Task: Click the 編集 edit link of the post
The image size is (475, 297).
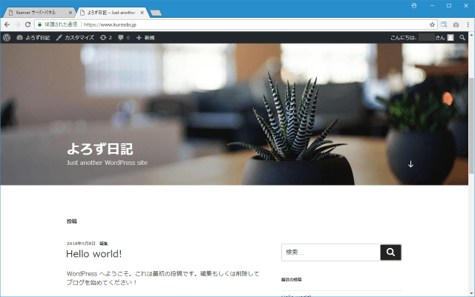Action: (104, 244)
